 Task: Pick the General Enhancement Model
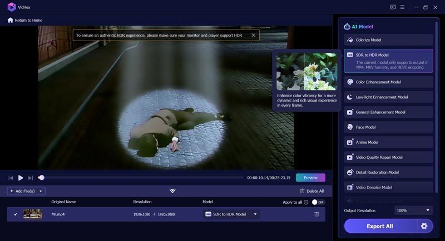[388, 112]
